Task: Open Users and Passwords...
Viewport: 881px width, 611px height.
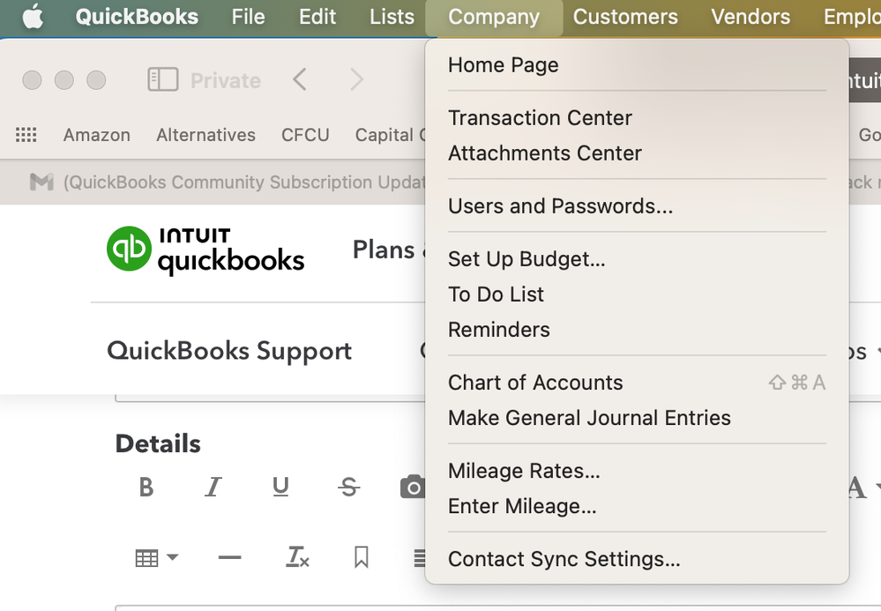Action: point(637,206)
